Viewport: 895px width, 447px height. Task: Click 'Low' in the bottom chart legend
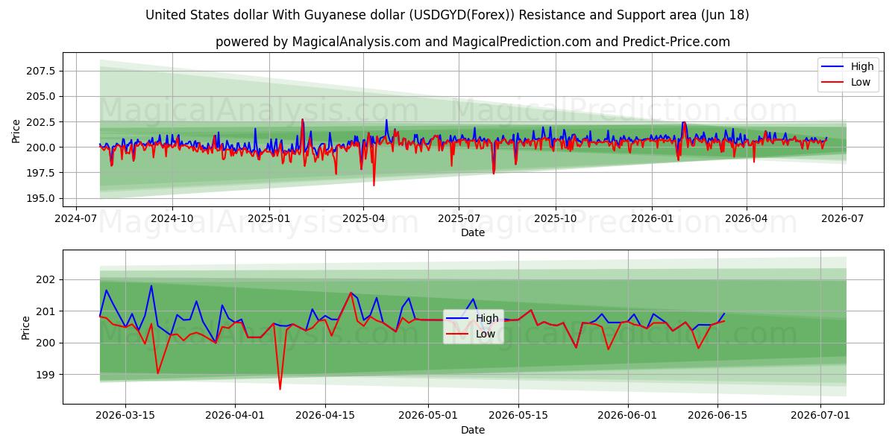click(x=486, y=334)
